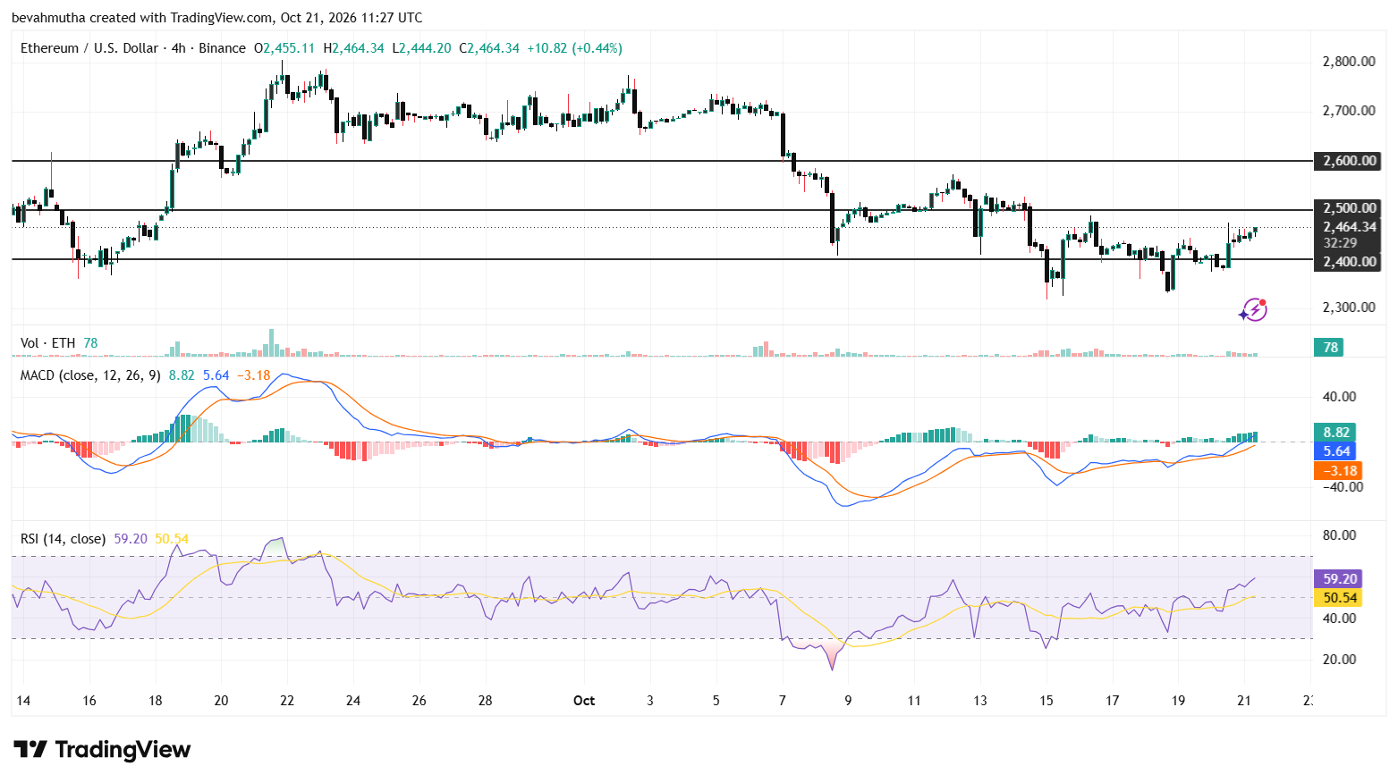The image size is (1398, 783).
Task: Click the Oct label on time axis
Action: [x=584, y=701]
